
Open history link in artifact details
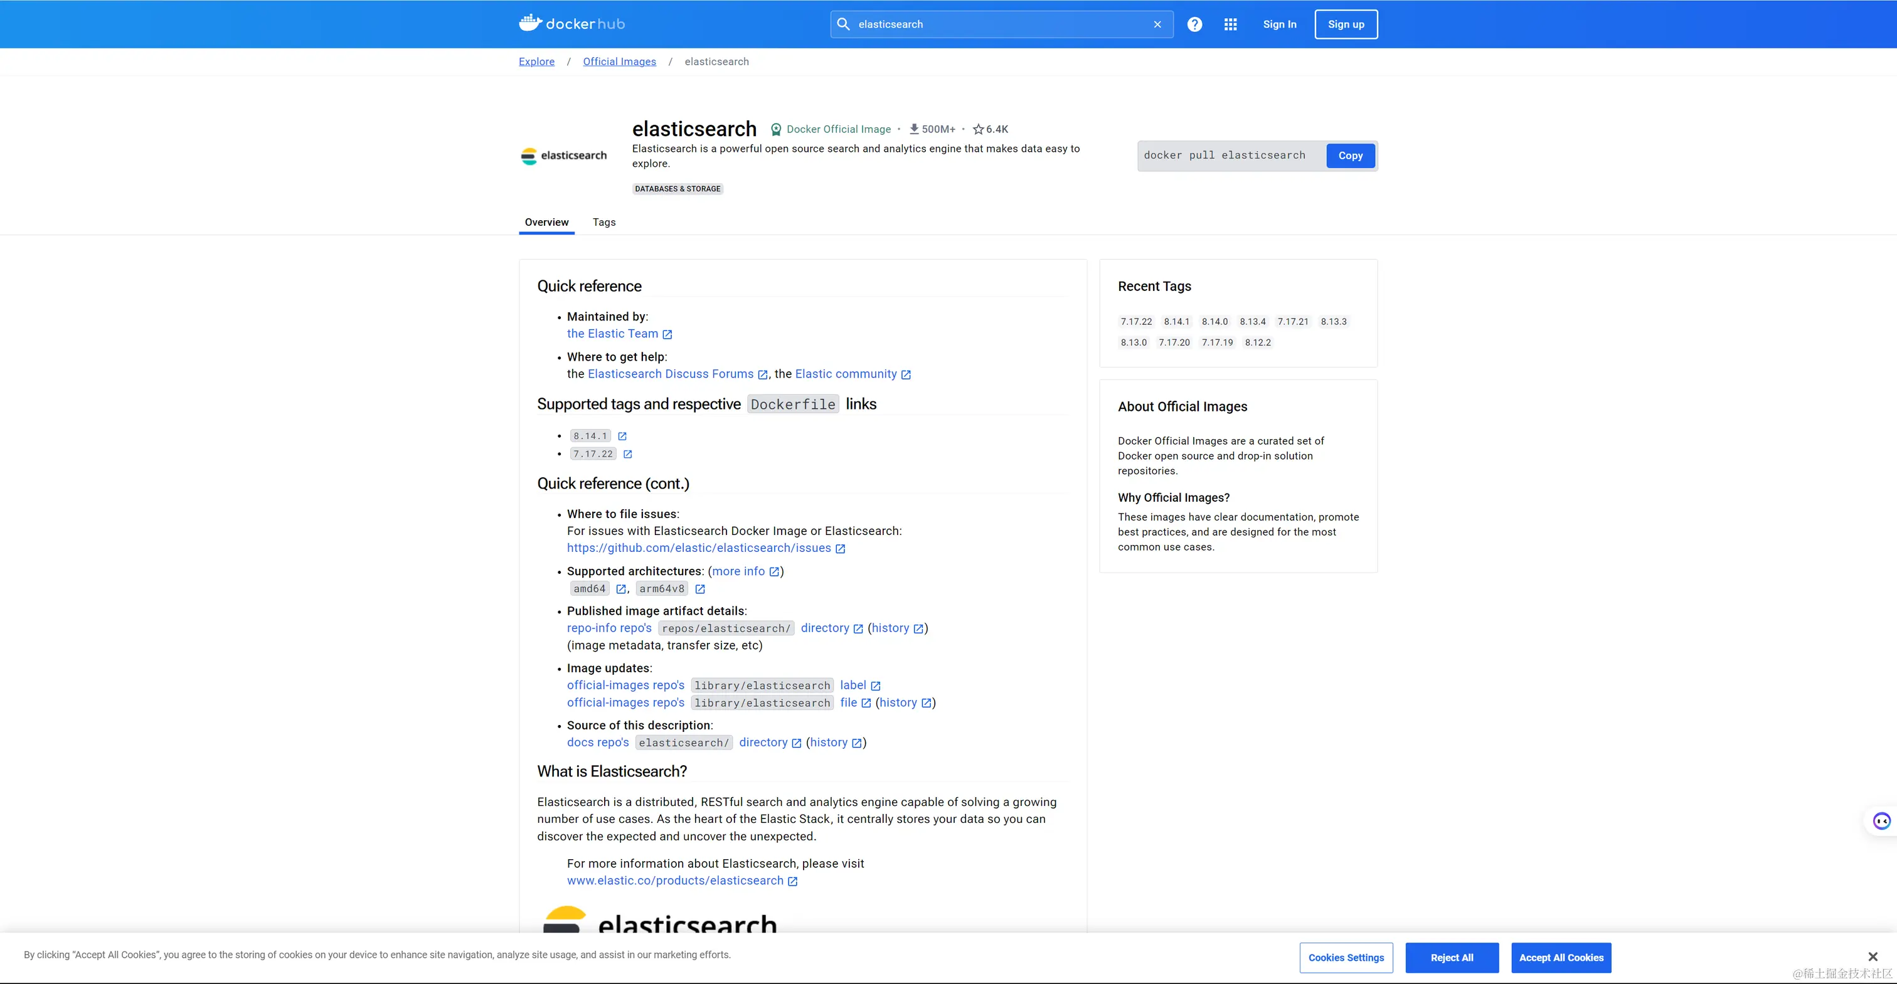(x=890, y=628)
